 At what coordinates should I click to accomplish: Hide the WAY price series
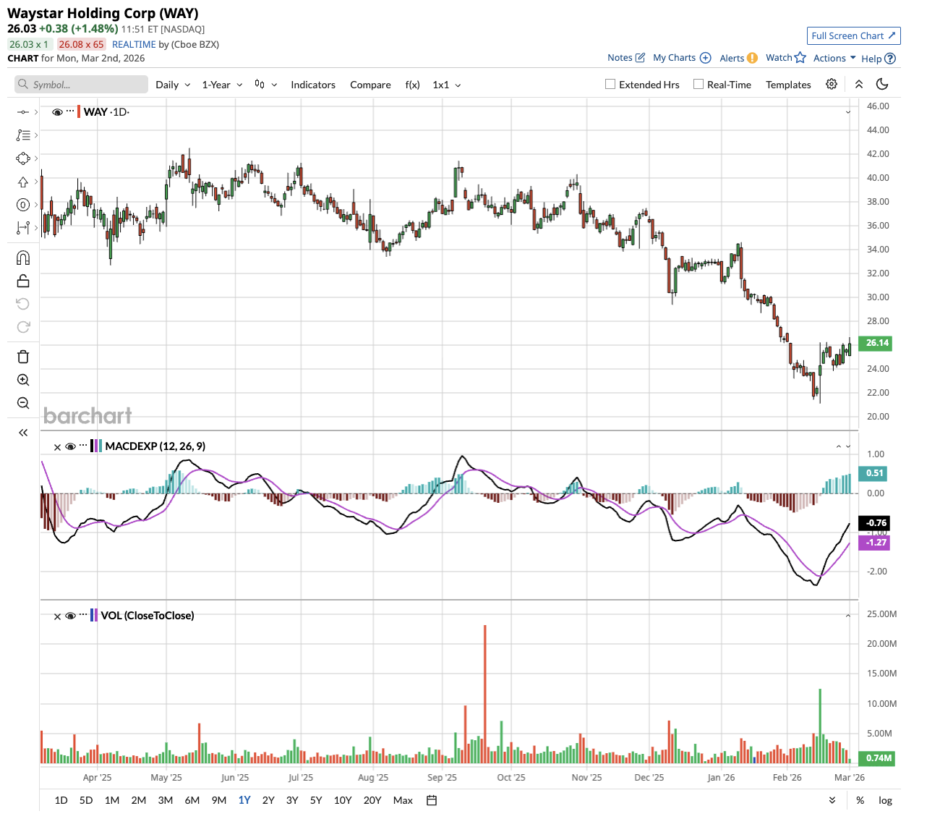point(57,112)
